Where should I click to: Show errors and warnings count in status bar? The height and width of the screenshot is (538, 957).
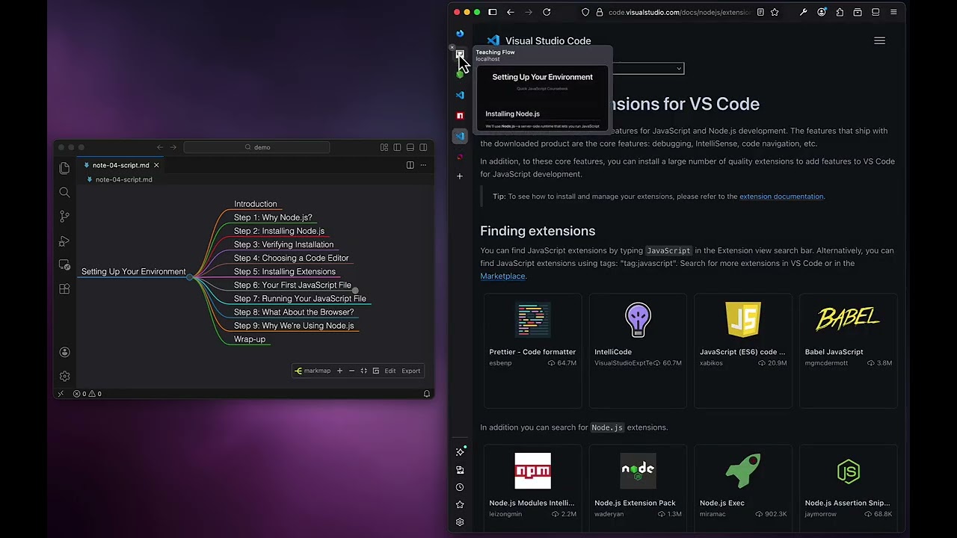point(87,394)
